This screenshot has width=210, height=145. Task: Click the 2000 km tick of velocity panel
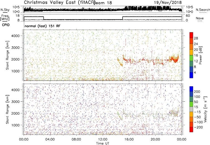[15, 113]
